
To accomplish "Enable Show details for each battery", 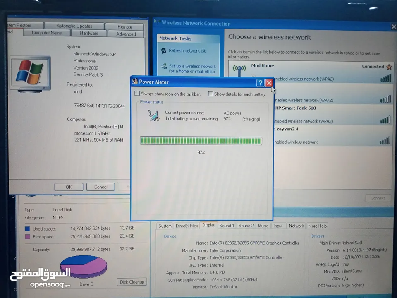I will pos(210,94).
